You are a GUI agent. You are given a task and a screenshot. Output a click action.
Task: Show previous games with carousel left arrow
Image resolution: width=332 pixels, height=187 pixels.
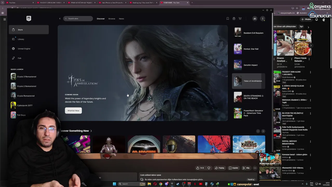point(258,131)
